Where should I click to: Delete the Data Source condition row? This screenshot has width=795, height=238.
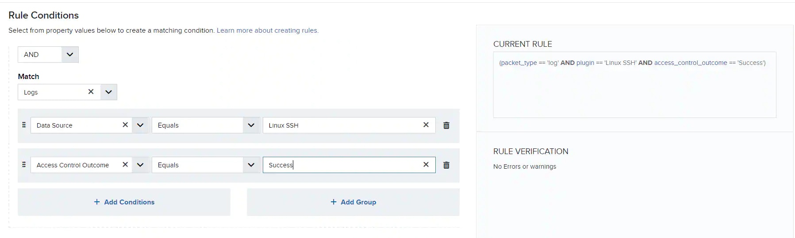pyautogui.click(x=446, y=125)
